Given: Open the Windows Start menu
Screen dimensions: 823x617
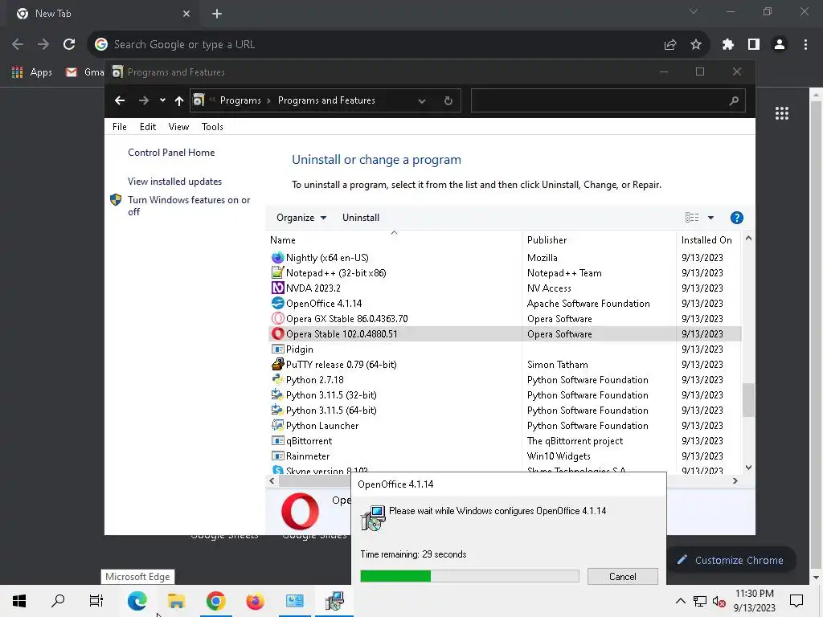Looking at the screenshot, I should click(19, 601).
